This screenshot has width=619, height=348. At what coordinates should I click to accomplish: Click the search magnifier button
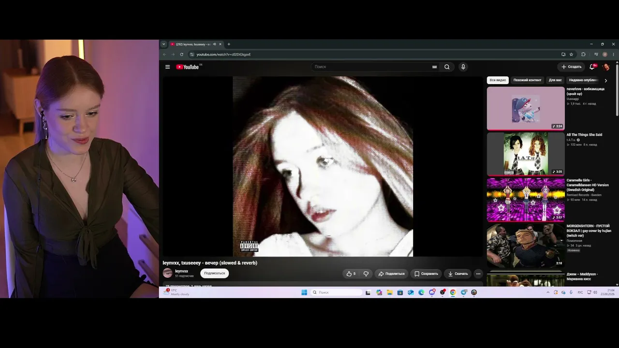[447, 67]
